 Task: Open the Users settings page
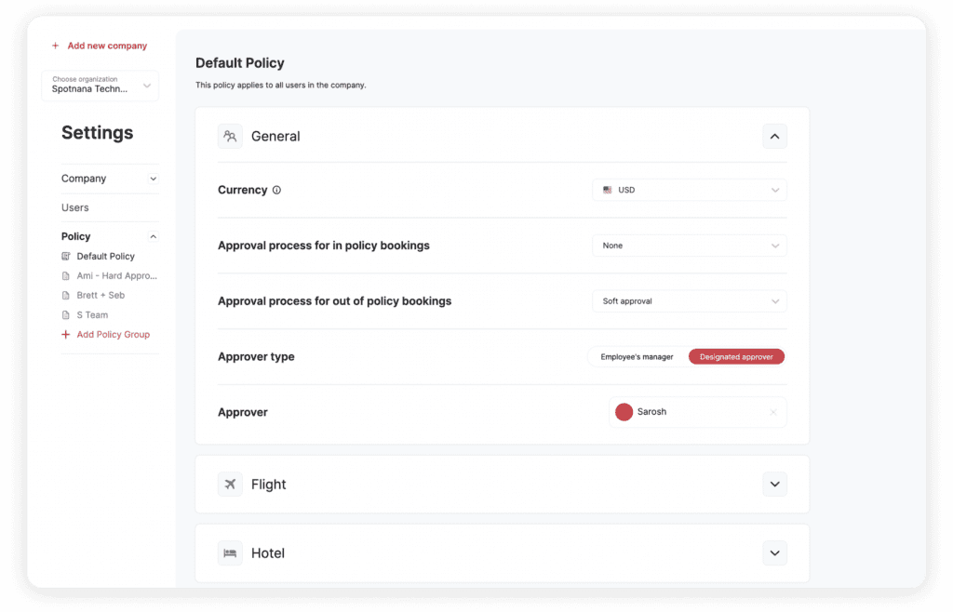pos(75,207)
